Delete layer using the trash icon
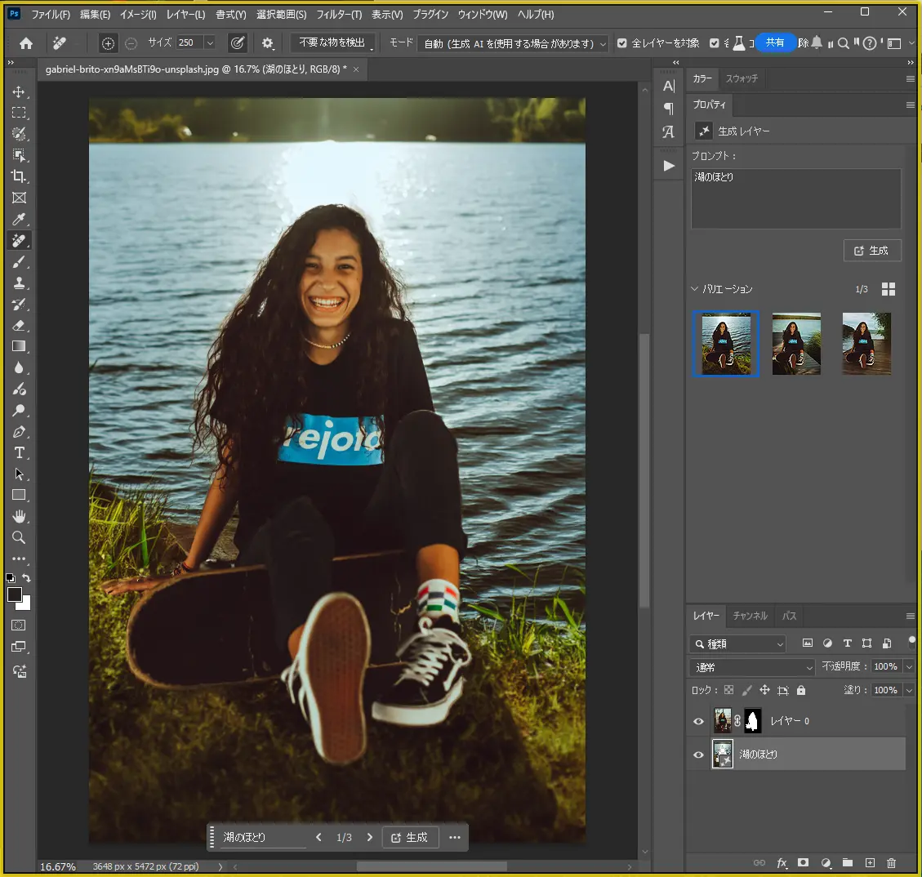922x877 pixels. (892, 863)
